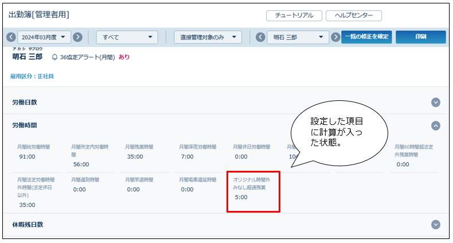Go to previous month arrow before 2024年03月度
The image size is (453, 243).
tap(11, 37)
